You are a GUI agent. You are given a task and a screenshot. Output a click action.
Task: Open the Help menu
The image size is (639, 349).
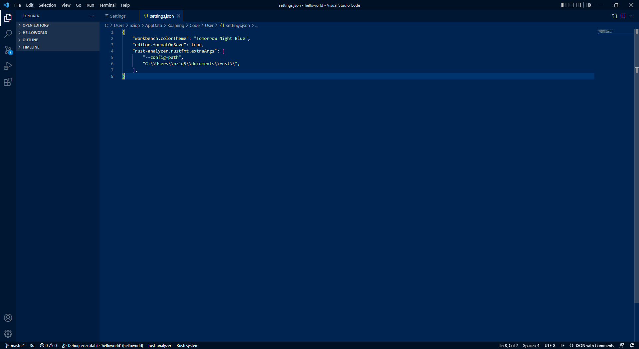coord(125,5)
